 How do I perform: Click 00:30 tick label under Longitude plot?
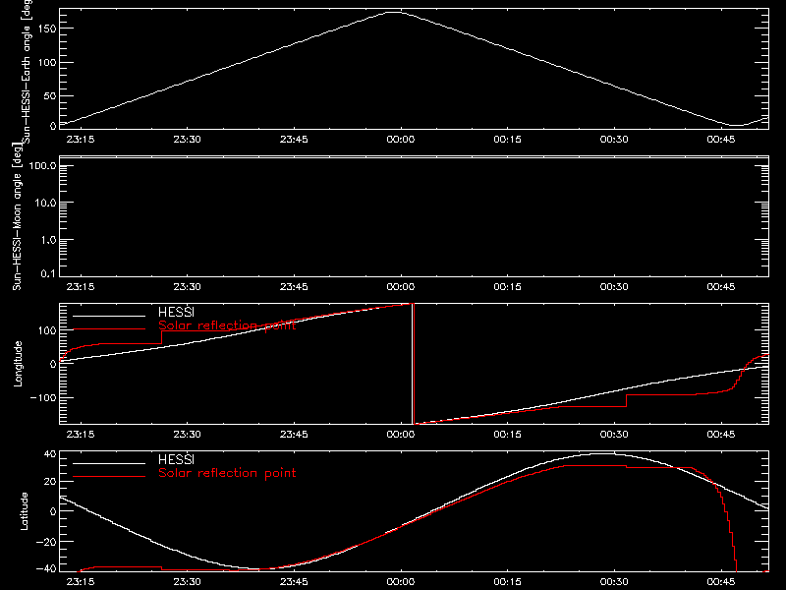tap(614, 434)
